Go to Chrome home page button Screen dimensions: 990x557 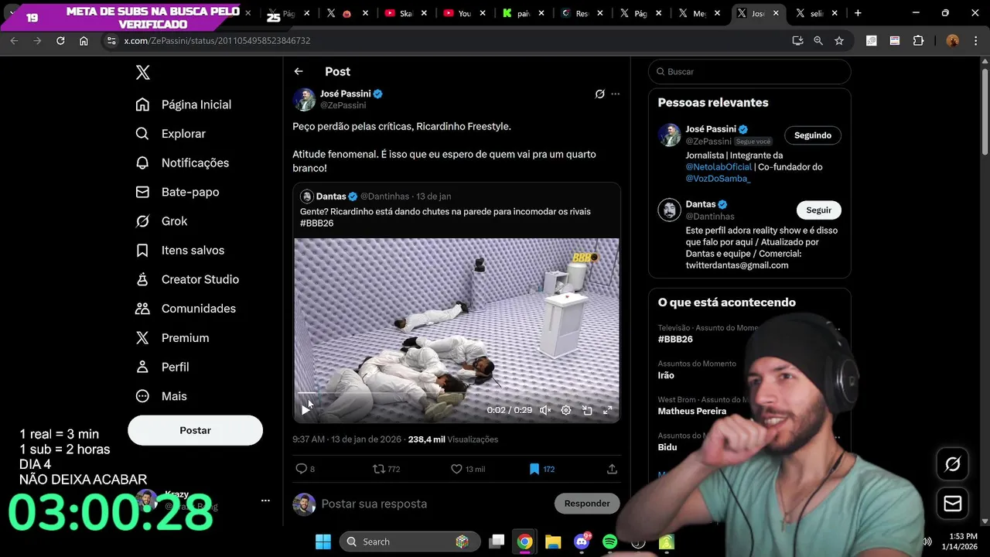pyautogui.click(x=84, y=41)
